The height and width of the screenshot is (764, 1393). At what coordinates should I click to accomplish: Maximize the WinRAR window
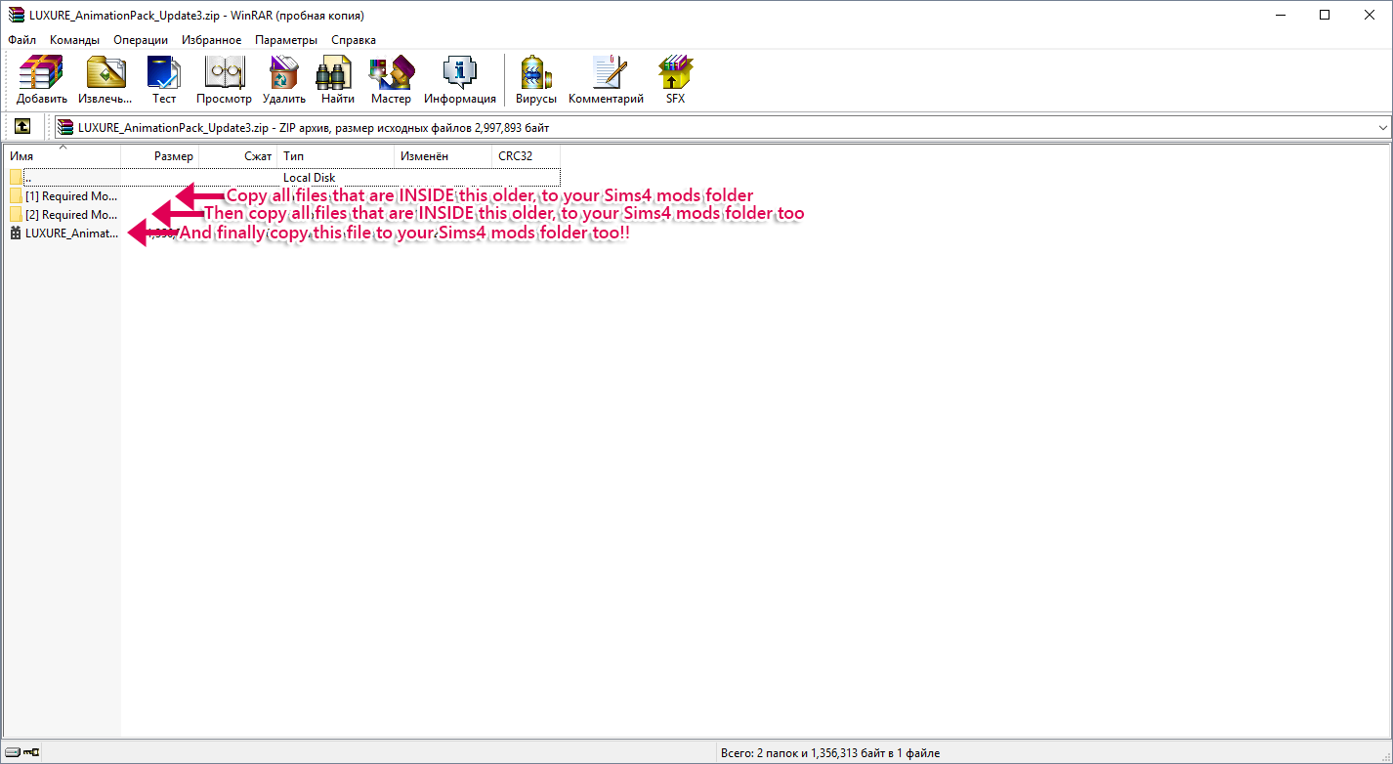coord(1325,15)
